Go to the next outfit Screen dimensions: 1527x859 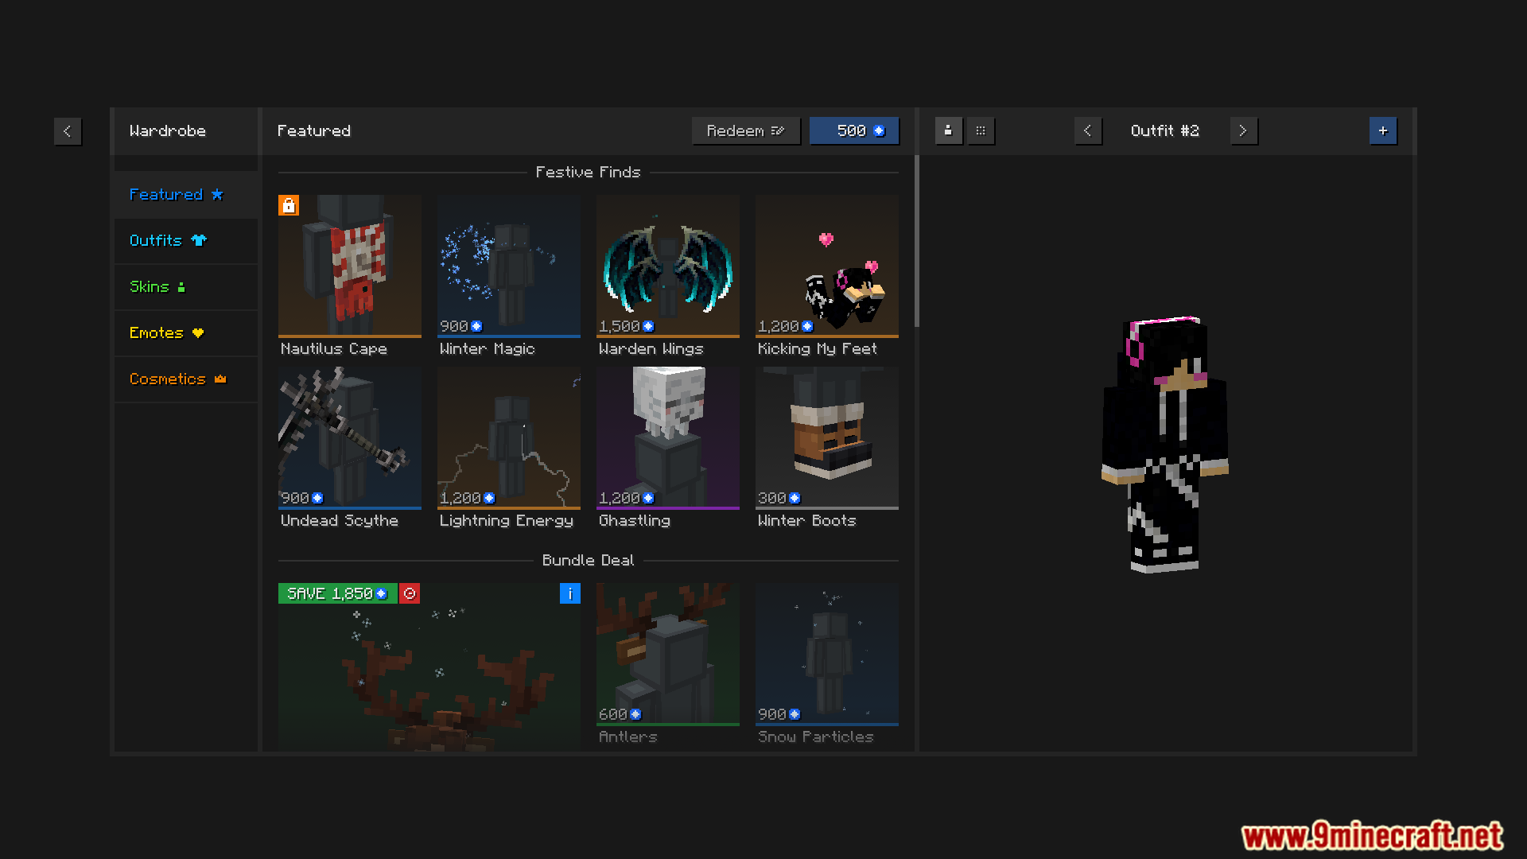(1243, 131)
